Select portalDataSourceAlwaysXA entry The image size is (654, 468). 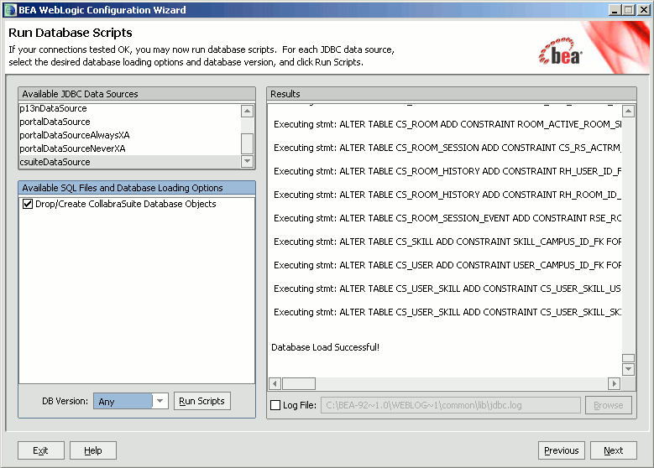pyautogui.click(x=130, y=135)
